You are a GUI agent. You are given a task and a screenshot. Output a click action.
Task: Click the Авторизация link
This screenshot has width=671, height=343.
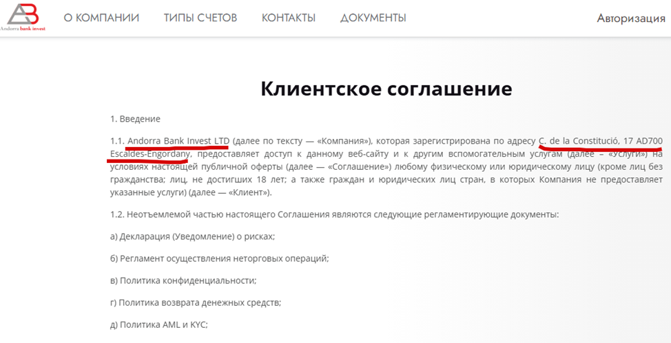pyautogui.click(x=631, y=19)
